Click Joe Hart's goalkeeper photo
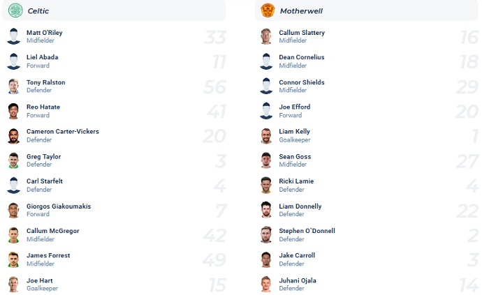 [14, 284]
